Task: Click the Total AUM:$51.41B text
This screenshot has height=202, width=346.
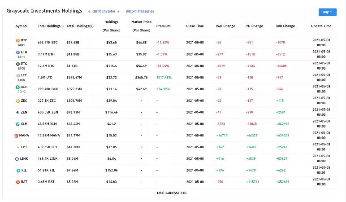Action: (x=172, y=193)
